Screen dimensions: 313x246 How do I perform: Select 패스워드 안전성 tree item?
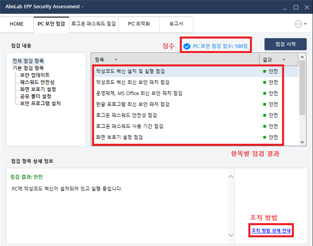38,82
